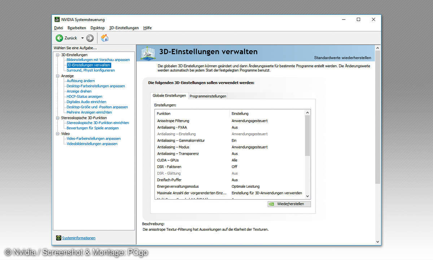Image resolution: width=433 pixels, height=260 pixels.
Task: Select the DSR - Faktoren row
Action: point(230,166)
